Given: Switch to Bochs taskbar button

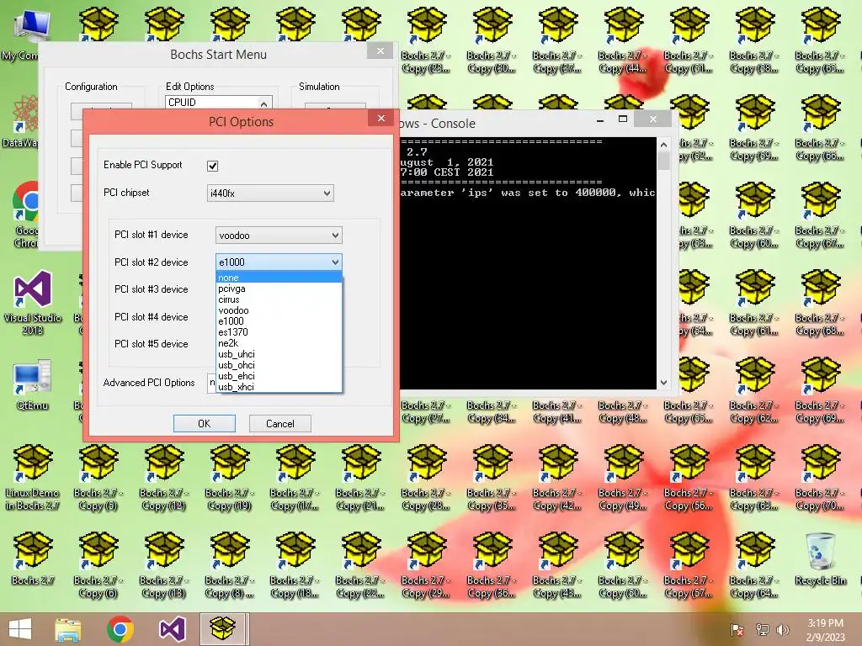Looking at the screenshot, I should tap(223, 629).
